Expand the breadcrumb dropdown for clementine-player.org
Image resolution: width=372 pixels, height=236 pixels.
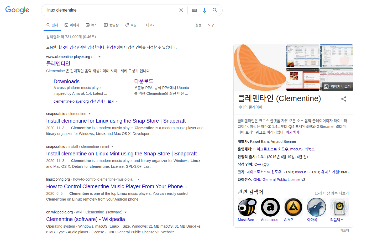coord(100,57)
